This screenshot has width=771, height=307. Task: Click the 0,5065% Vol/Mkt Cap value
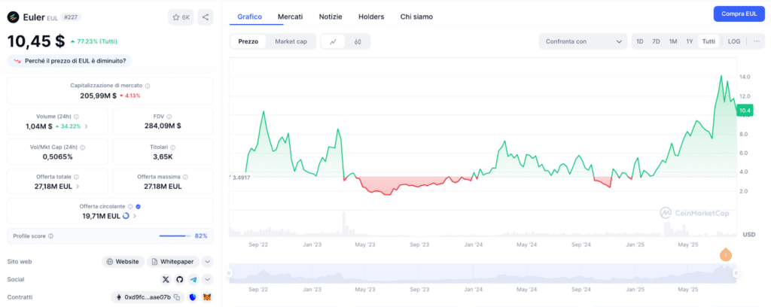pos(56,157)
